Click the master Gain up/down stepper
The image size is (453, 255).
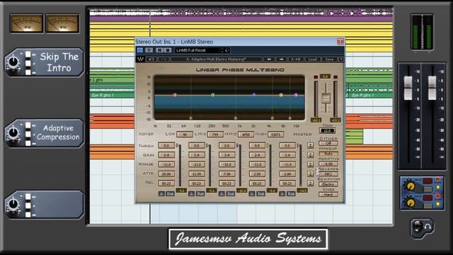310,155
